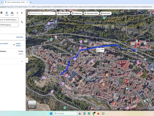Select the flight travel mode
The image size is (154, 116).
point(17,13)
